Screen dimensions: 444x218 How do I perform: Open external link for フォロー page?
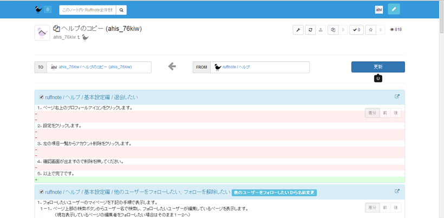[397, 191]
